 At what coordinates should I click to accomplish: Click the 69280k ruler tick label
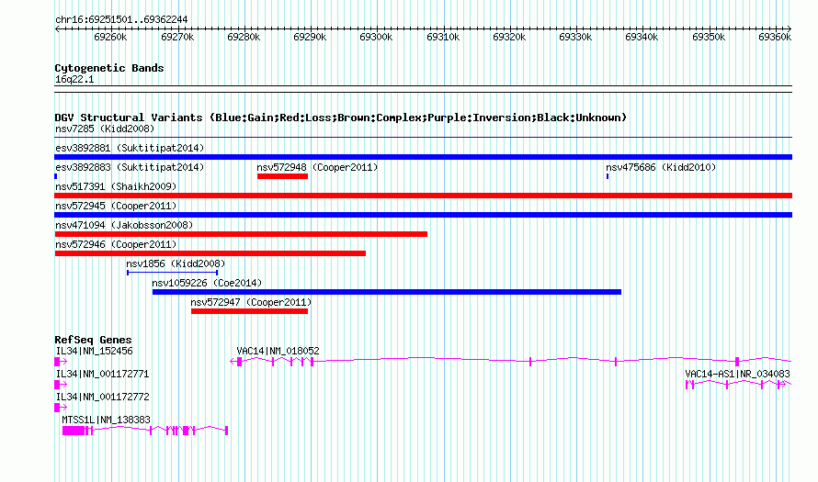pos(244,38)
